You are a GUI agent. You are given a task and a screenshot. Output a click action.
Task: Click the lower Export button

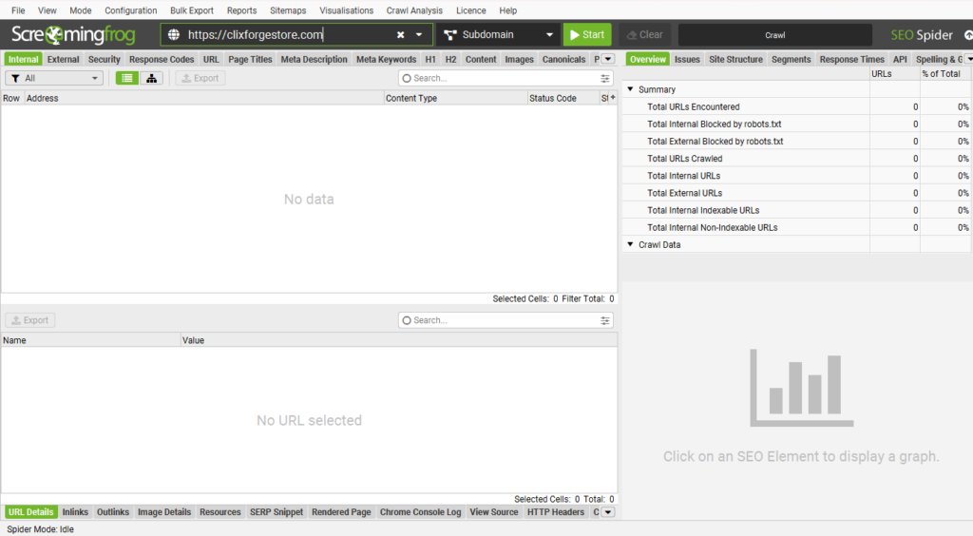(30, 320)
